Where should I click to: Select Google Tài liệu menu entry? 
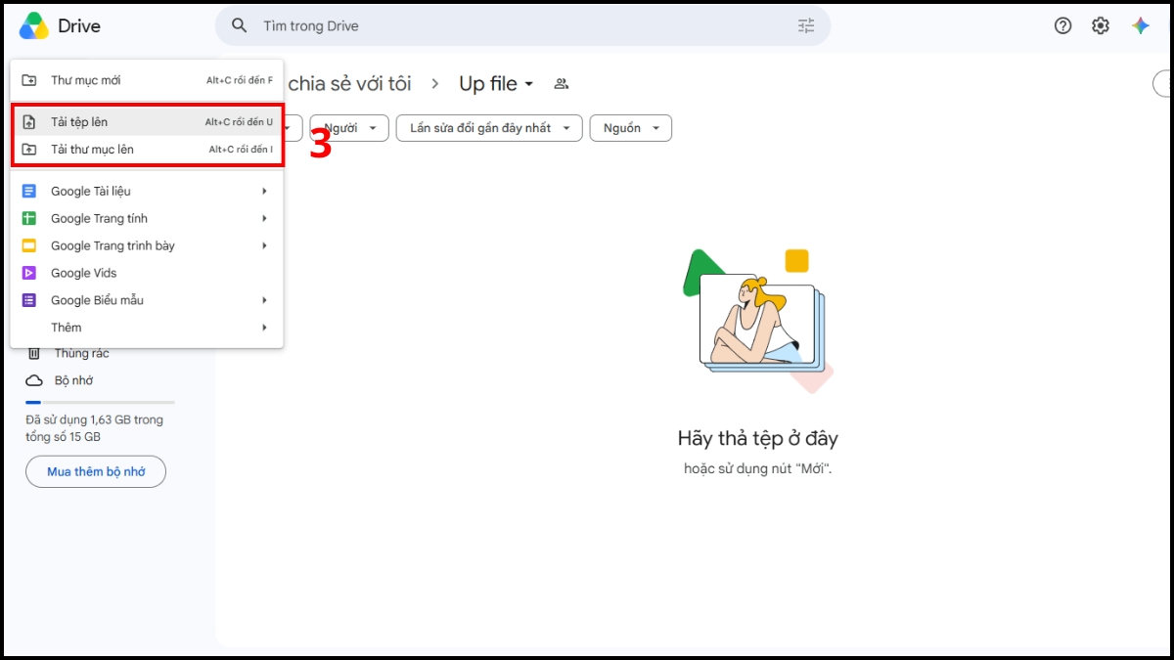(147, 192)
